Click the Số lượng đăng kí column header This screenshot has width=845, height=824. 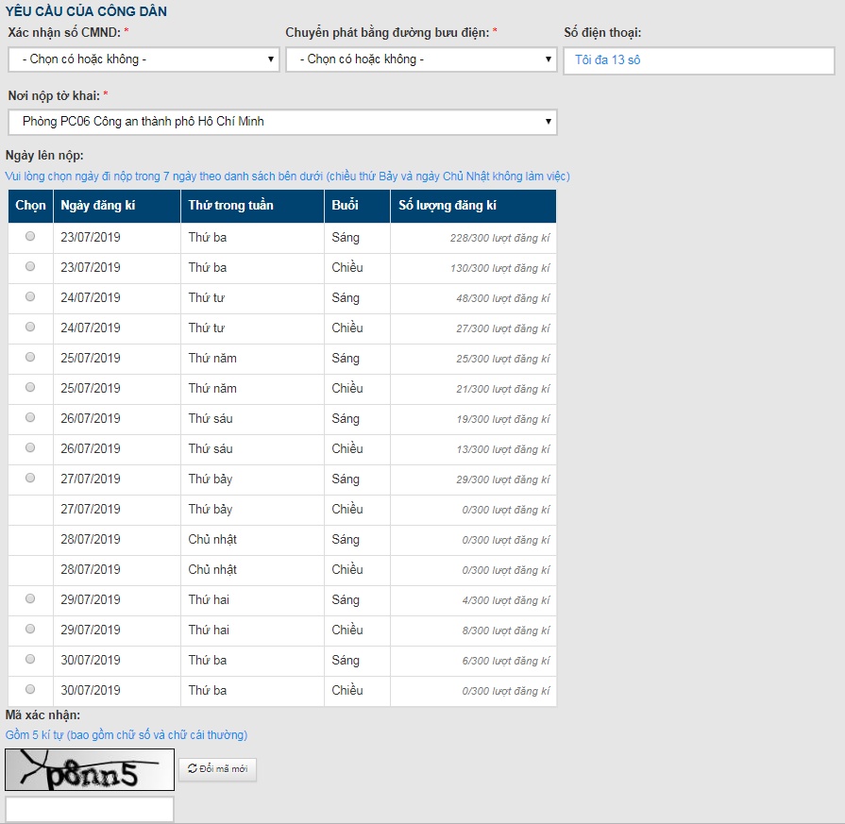point(473,206)
